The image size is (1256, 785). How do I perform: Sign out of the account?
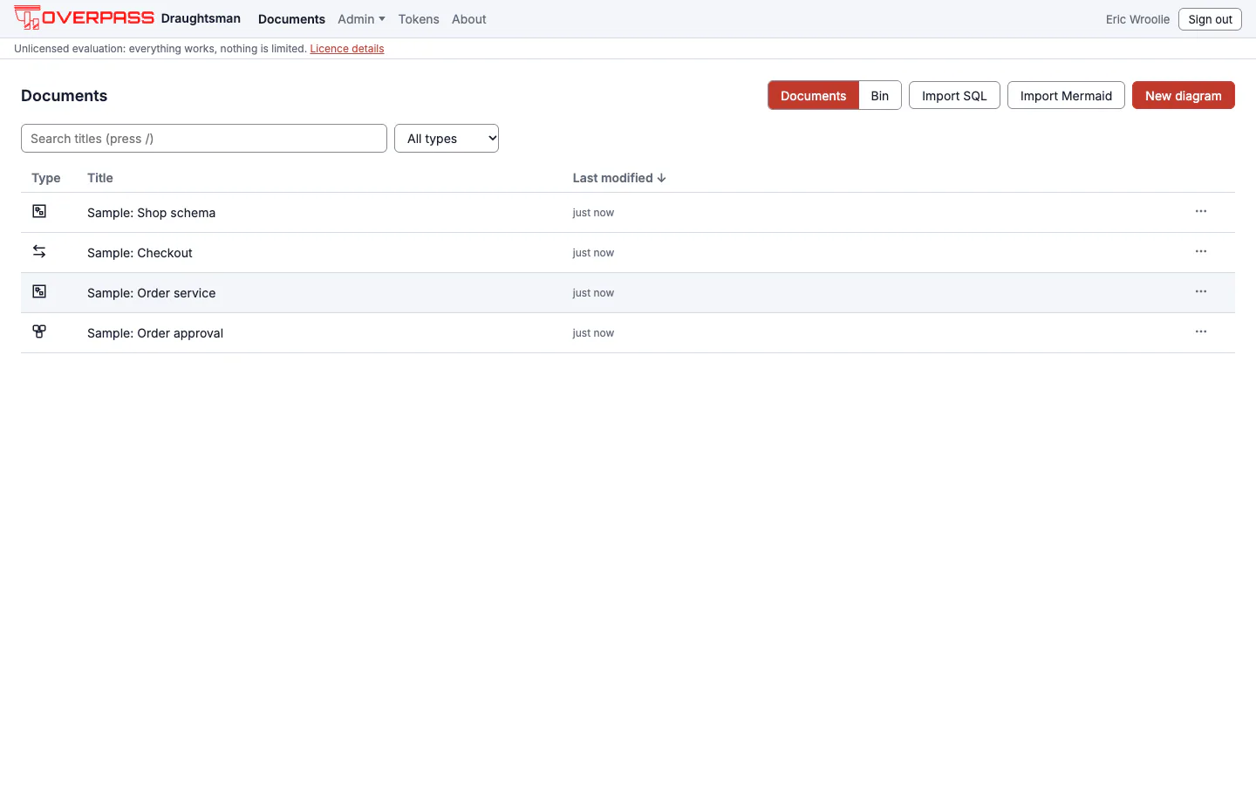pos(1210,19)
